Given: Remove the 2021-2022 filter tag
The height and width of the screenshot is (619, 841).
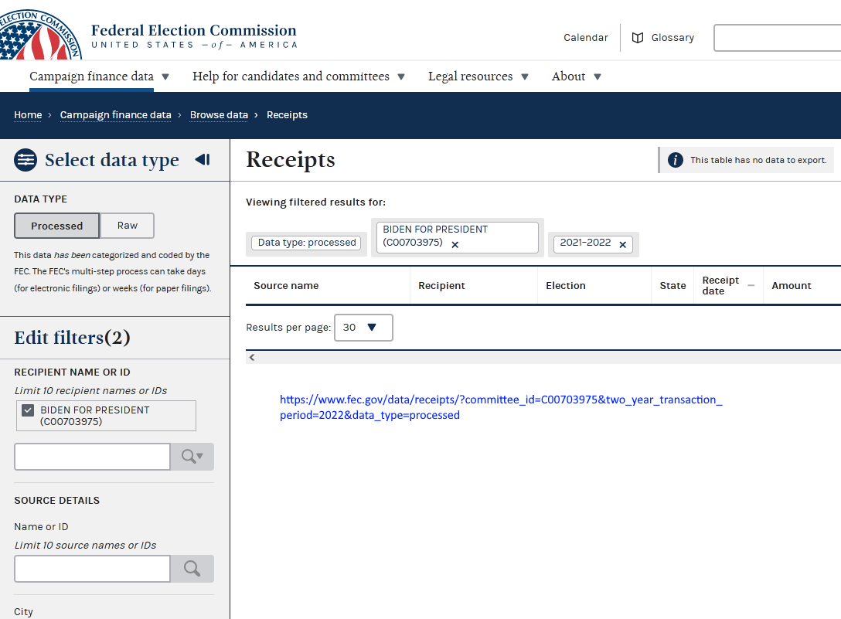Looking at the screenshot, I should point(623,245).
